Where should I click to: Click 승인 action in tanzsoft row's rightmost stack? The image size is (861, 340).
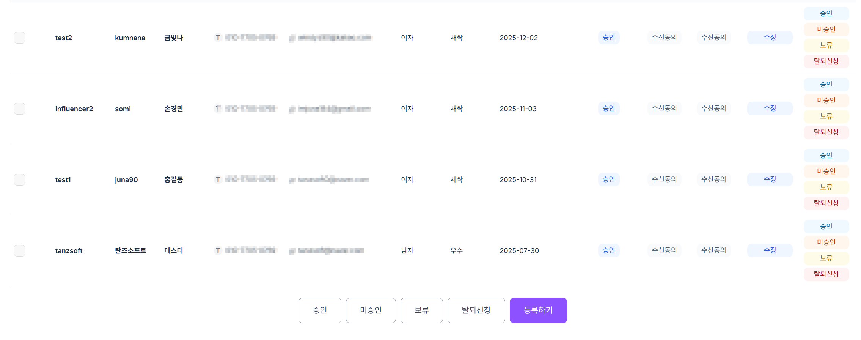pyautogui.click(x=826, y=226)
